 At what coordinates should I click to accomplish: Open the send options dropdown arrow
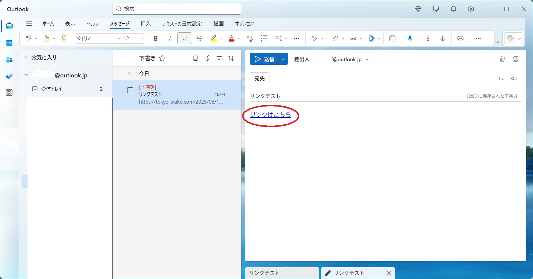point(283,59)
